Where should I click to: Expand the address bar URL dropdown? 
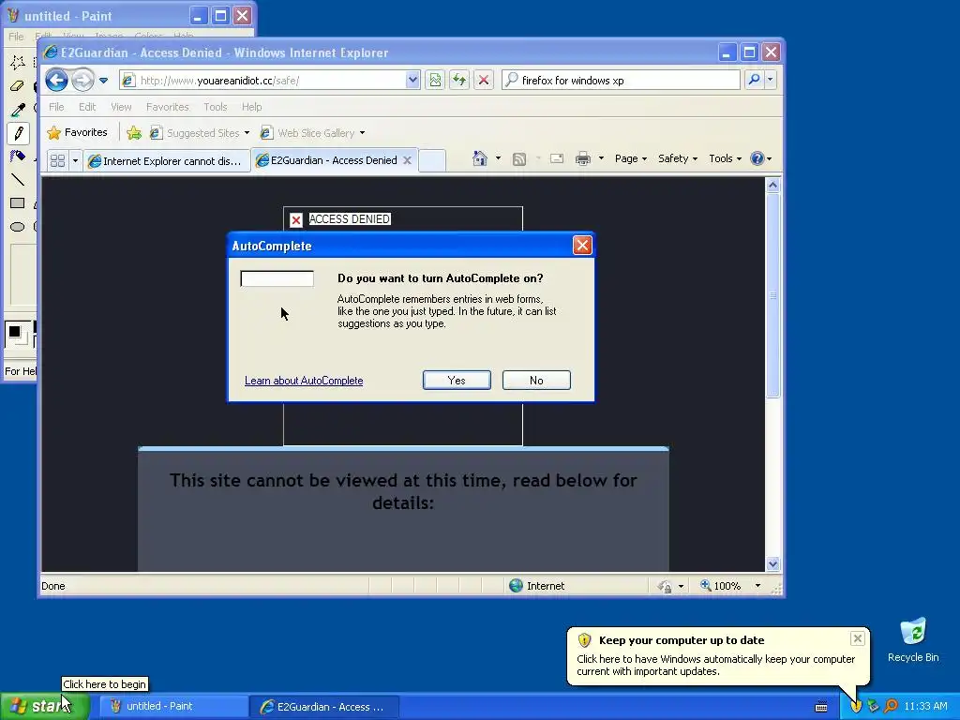pyautogui.click(x=412, y=80)
